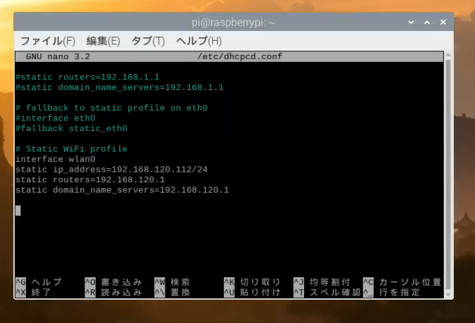Image resolution: width=475 pixels, height=323 pixels.
Task: Click the window title 'pi@raspberrypi: ~'
Action: coord(233,23)
